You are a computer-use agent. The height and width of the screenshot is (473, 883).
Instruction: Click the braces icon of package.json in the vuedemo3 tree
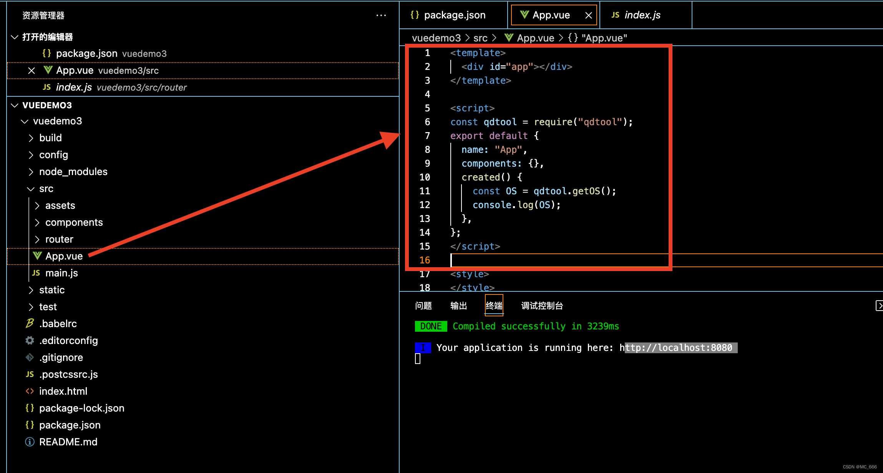pos(30,425)
